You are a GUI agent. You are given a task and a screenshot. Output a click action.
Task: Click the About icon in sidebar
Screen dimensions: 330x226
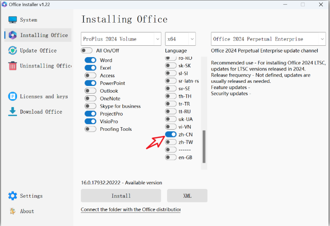click(13, 211)
